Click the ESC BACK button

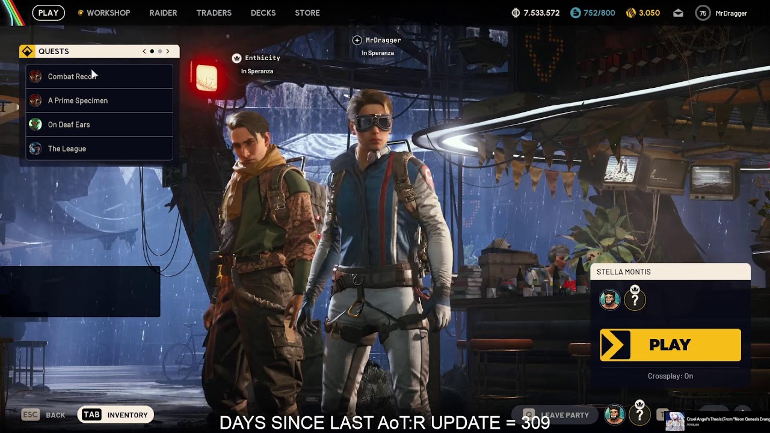click(x=43, y=415)
